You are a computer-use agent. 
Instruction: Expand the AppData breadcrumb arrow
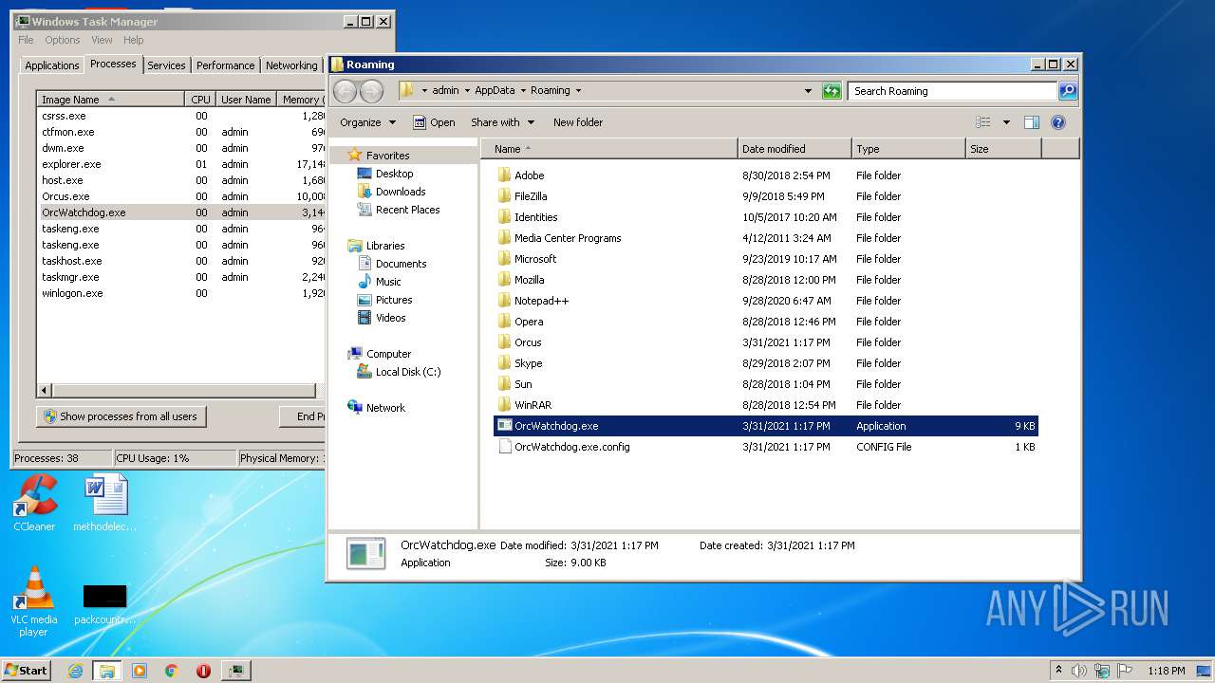pyautogui.click(x=522, y=91)
